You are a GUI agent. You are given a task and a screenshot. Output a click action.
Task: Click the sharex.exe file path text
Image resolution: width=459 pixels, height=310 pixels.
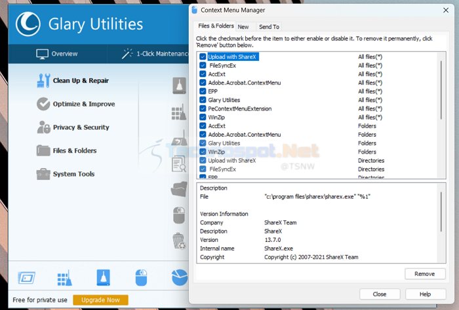(x=317, y=197)
